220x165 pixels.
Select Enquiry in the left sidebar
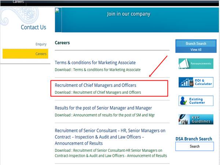coord(41,44)
